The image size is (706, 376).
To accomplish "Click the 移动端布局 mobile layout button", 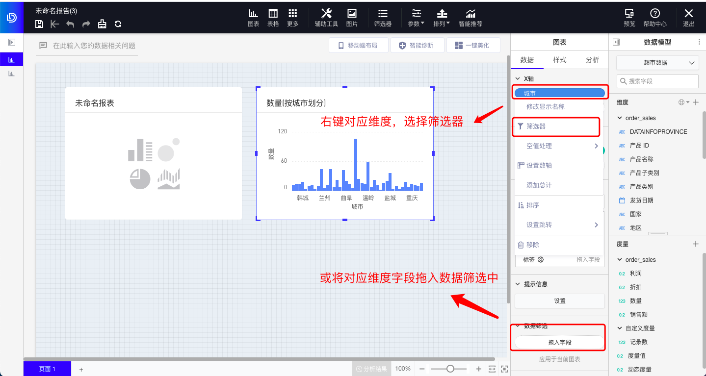I will click(x=358, y=45).
